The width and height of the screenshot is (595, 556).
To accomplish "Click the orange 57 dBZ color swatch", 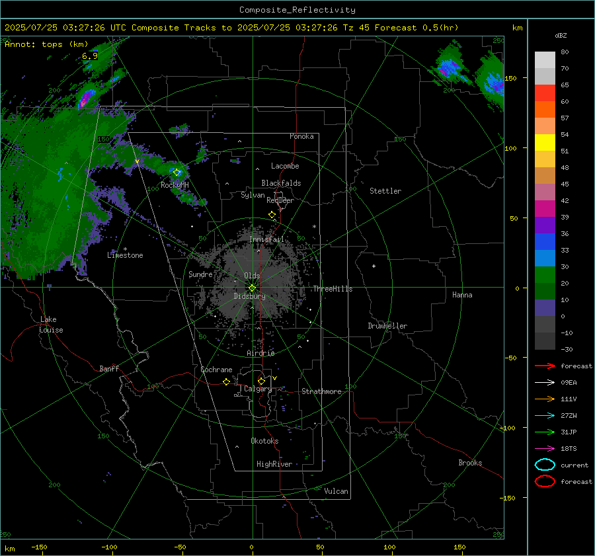I will 545,109.
